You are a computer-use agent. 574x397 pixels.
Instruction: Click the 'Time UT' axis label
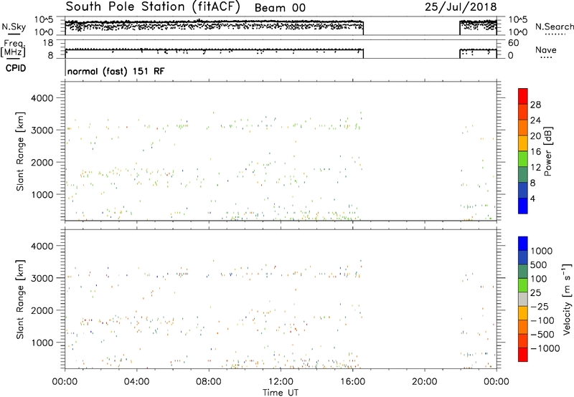coord(281,393)
